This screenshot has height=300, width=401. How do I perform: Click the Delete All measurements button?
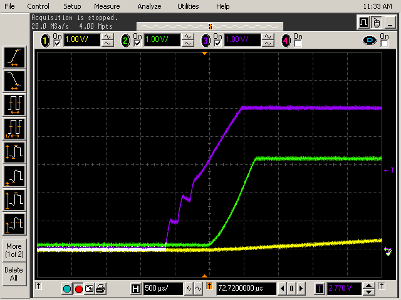[14, 274]
